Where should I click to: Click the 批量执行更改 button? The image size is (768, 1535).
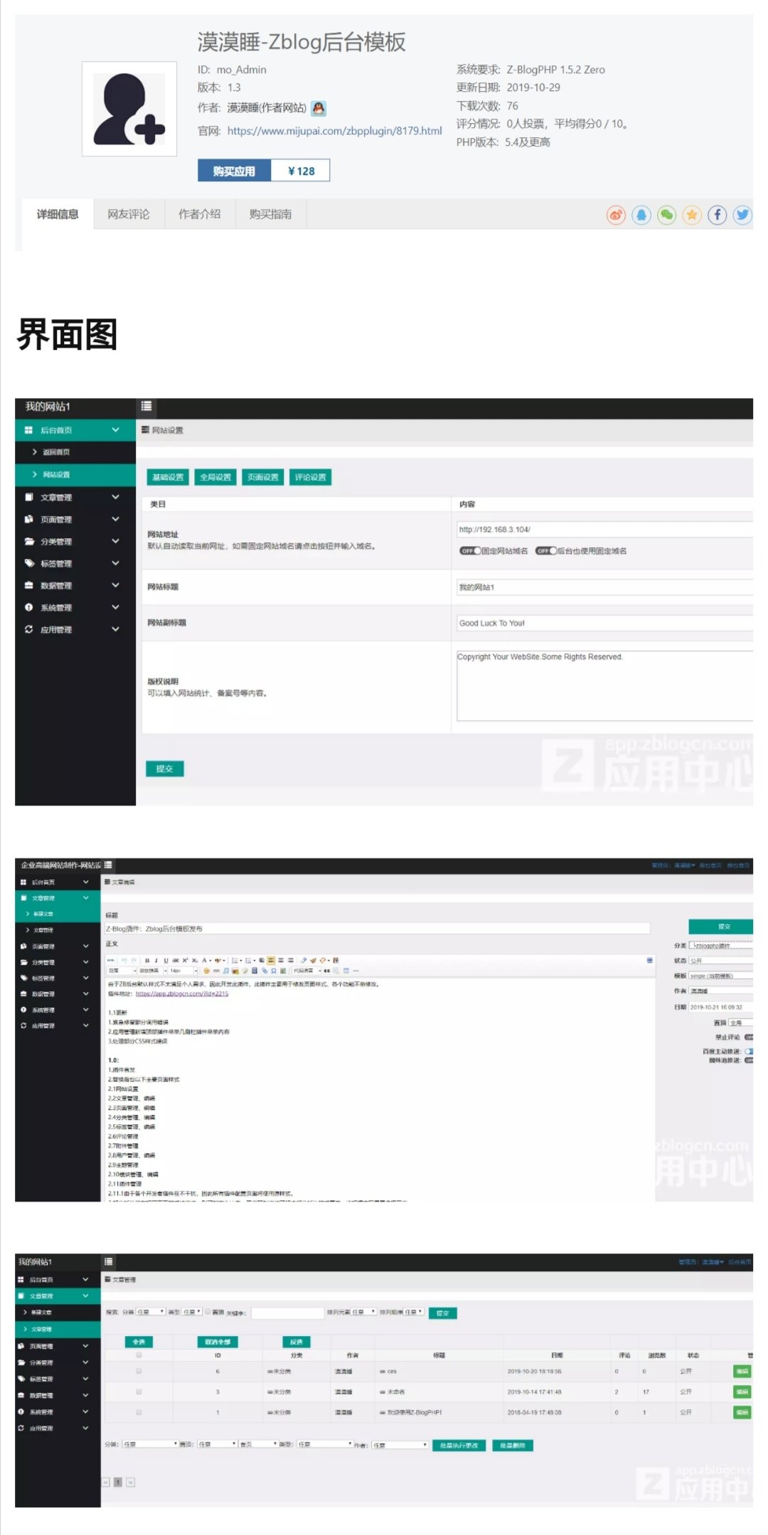point(459,1445)
